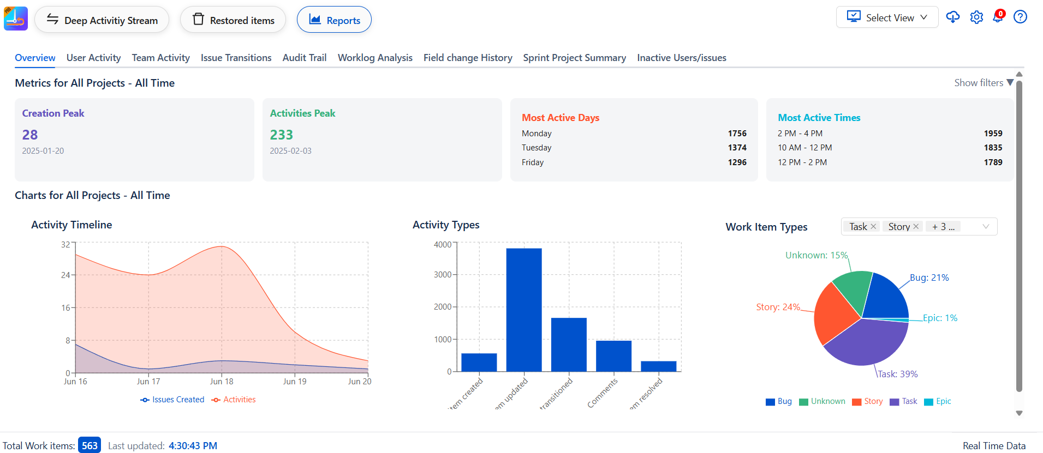1043x453 pixels.
Task: Remove the Story tag from filter
Action: (x=916, y=227)
